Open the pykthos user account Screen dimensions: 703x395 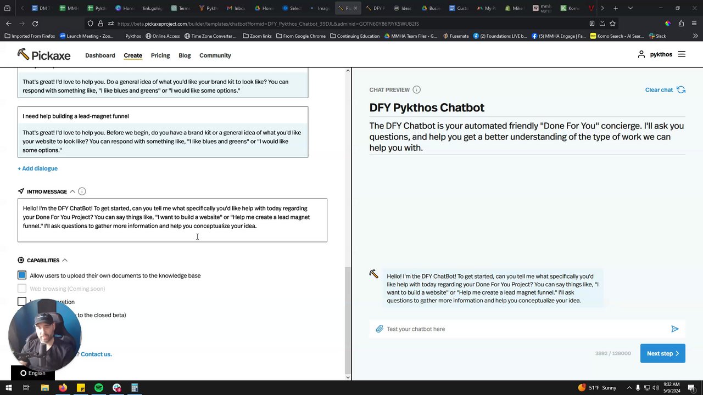655,54
